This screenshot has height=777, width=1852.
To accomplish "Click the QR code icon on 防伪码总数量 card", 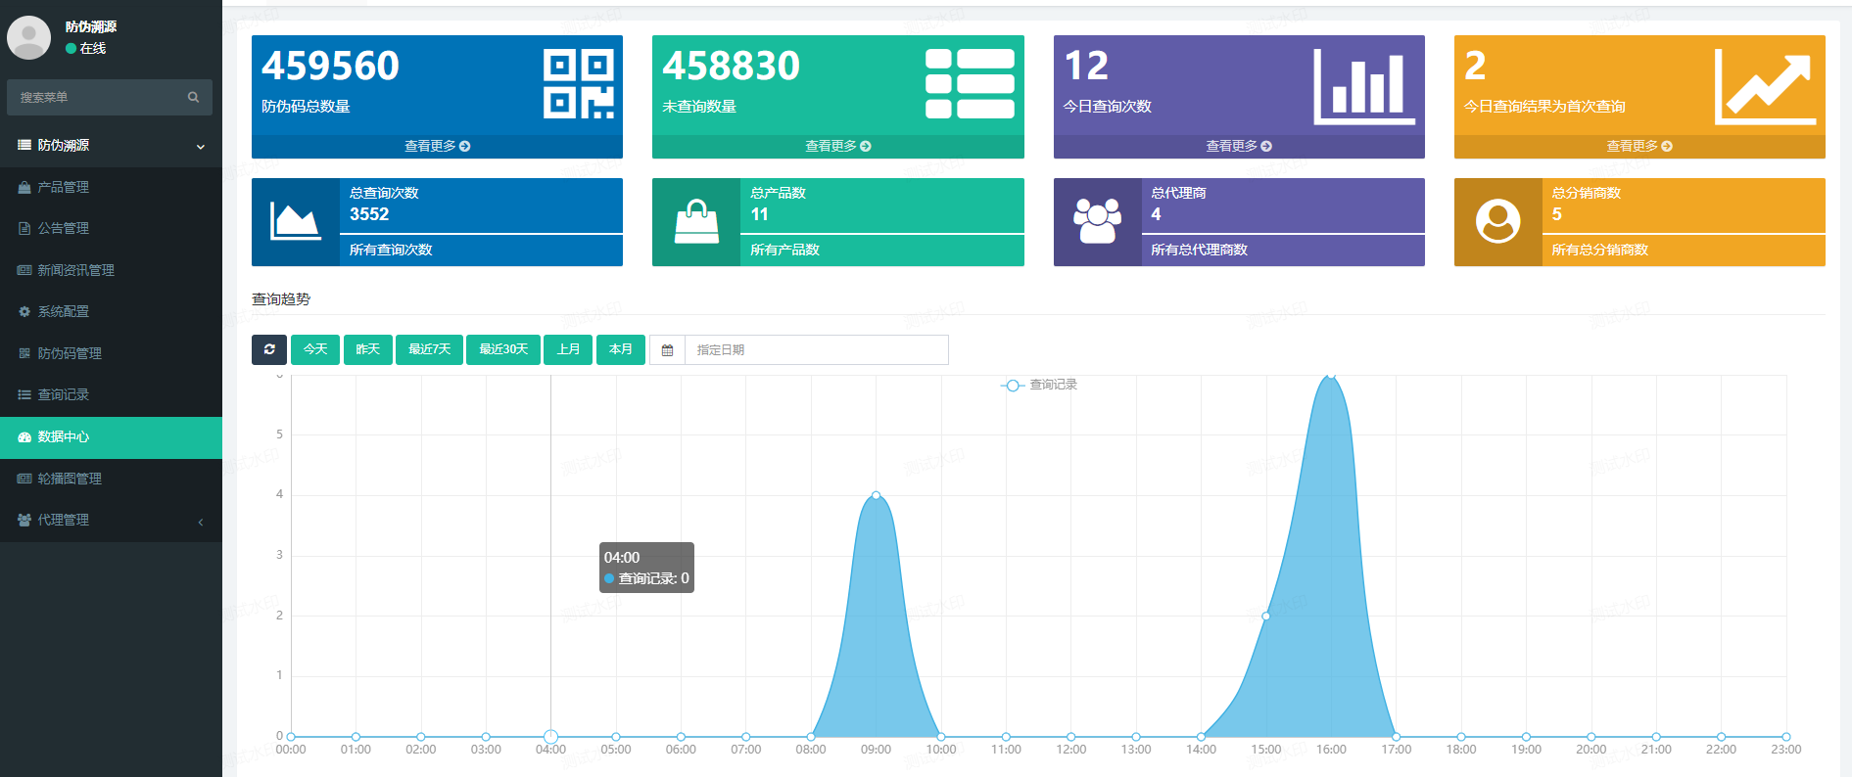I will [x=578, y=84].
